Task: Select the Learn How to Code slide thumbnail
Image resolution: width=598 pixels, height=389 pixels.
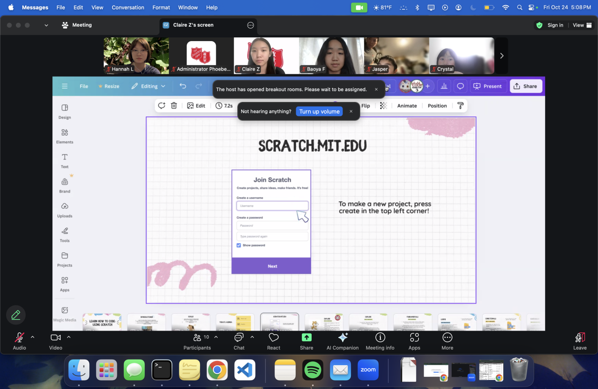Action: click(102, 322)
